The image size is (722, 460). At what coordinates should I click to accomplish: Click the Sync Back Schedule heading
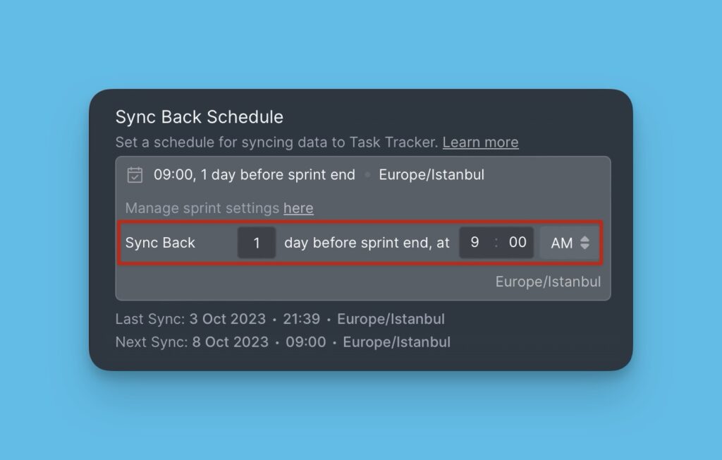pos(200,116)
